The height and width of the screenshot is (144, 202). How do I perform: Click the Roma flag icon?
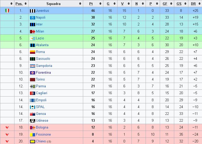click(33, 52)
